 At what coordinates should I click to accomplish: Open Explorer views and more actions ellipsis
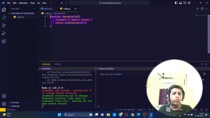tap(34, 9)
